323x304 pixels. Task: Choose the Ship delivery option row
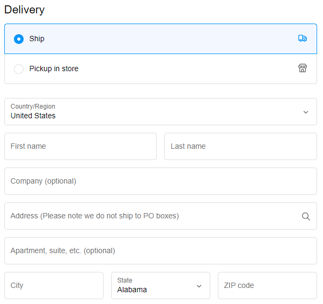(x=160, y=39)
